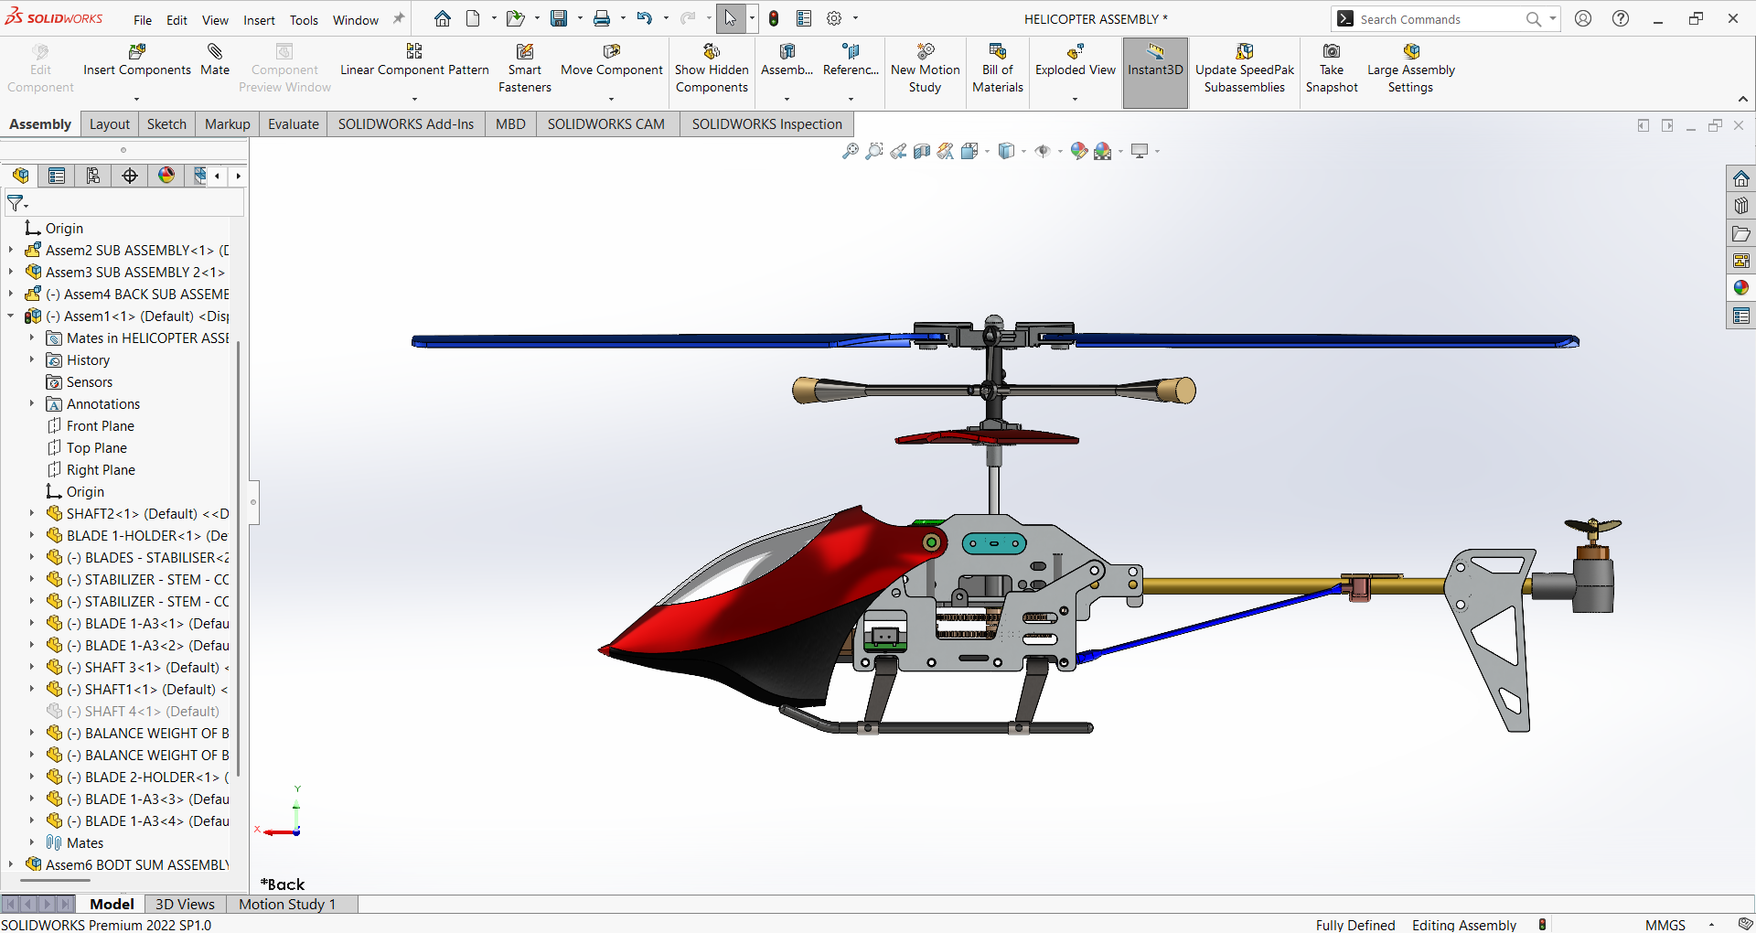This screenshot has width=1756, height=933.
Task: Open Bill of Materials
Action: click(997, 52)
